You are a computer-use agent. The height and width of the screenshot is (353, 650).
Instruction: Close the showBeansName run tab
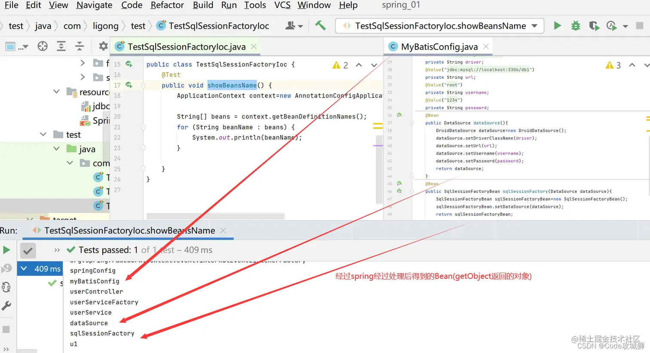(223, 231)
